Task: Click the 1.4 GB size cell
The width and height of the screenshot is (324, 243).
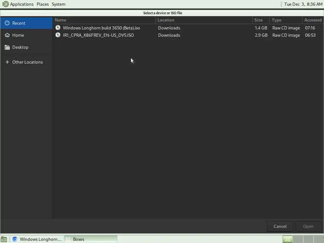Action: pyautogui.click(x=261, y=28)
